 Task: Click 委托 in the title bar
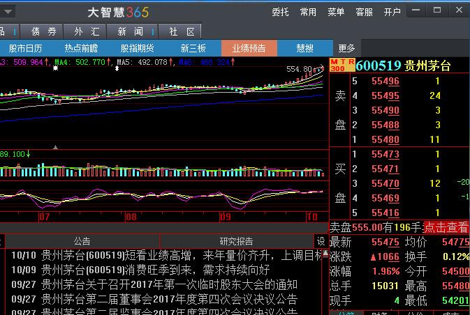[280, 12]
